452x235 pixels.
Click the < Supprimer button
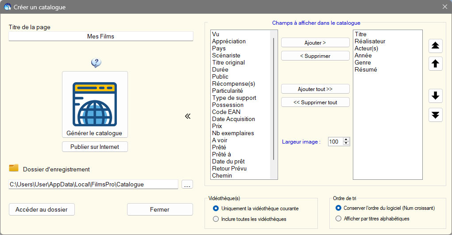point(315,56)
